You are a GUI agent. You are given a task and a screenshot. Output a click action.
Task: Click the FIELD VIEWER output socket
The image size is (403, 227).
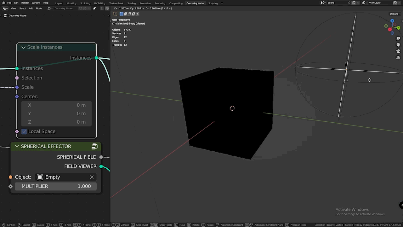pyautogui.click(x=101, y=166)
